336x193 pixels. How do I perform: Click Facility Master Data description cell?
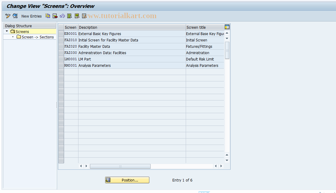pos(132,46)
